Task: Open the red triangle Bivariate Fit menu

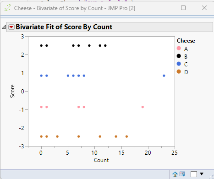Action: (11, 27)
